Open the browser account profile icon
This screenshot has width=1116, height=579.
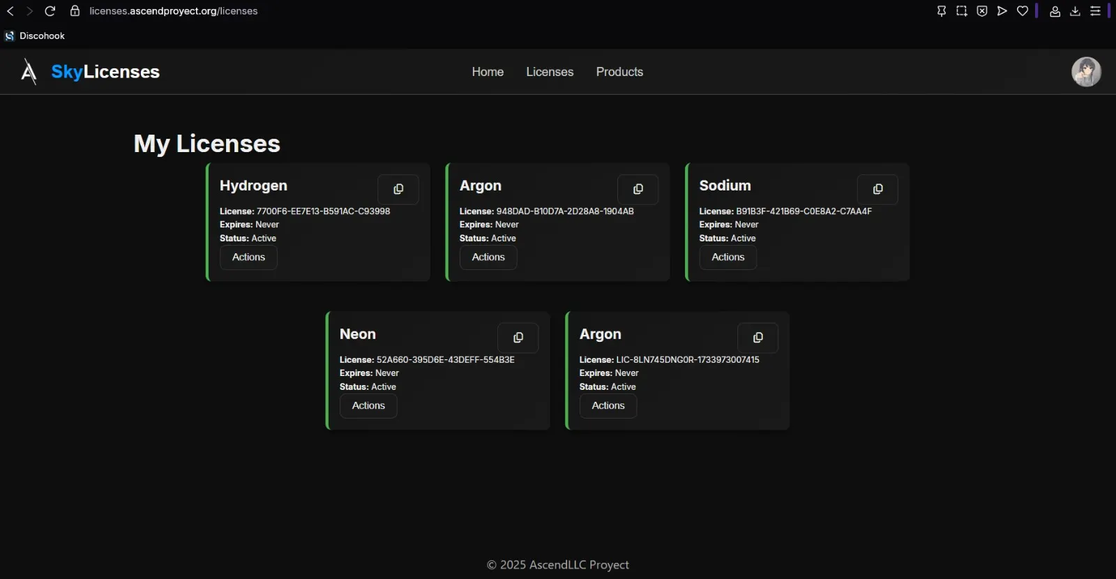1055,11
